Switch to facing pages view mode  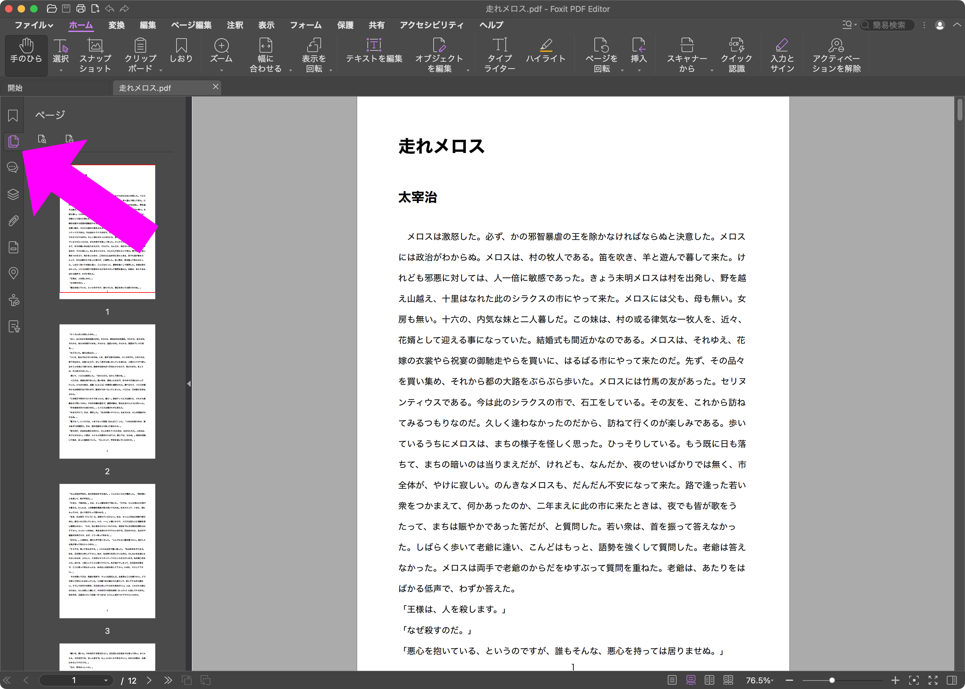coord(709,680)
